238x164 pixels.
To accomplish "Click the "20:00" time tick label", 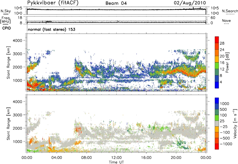I will pos(176,158).
